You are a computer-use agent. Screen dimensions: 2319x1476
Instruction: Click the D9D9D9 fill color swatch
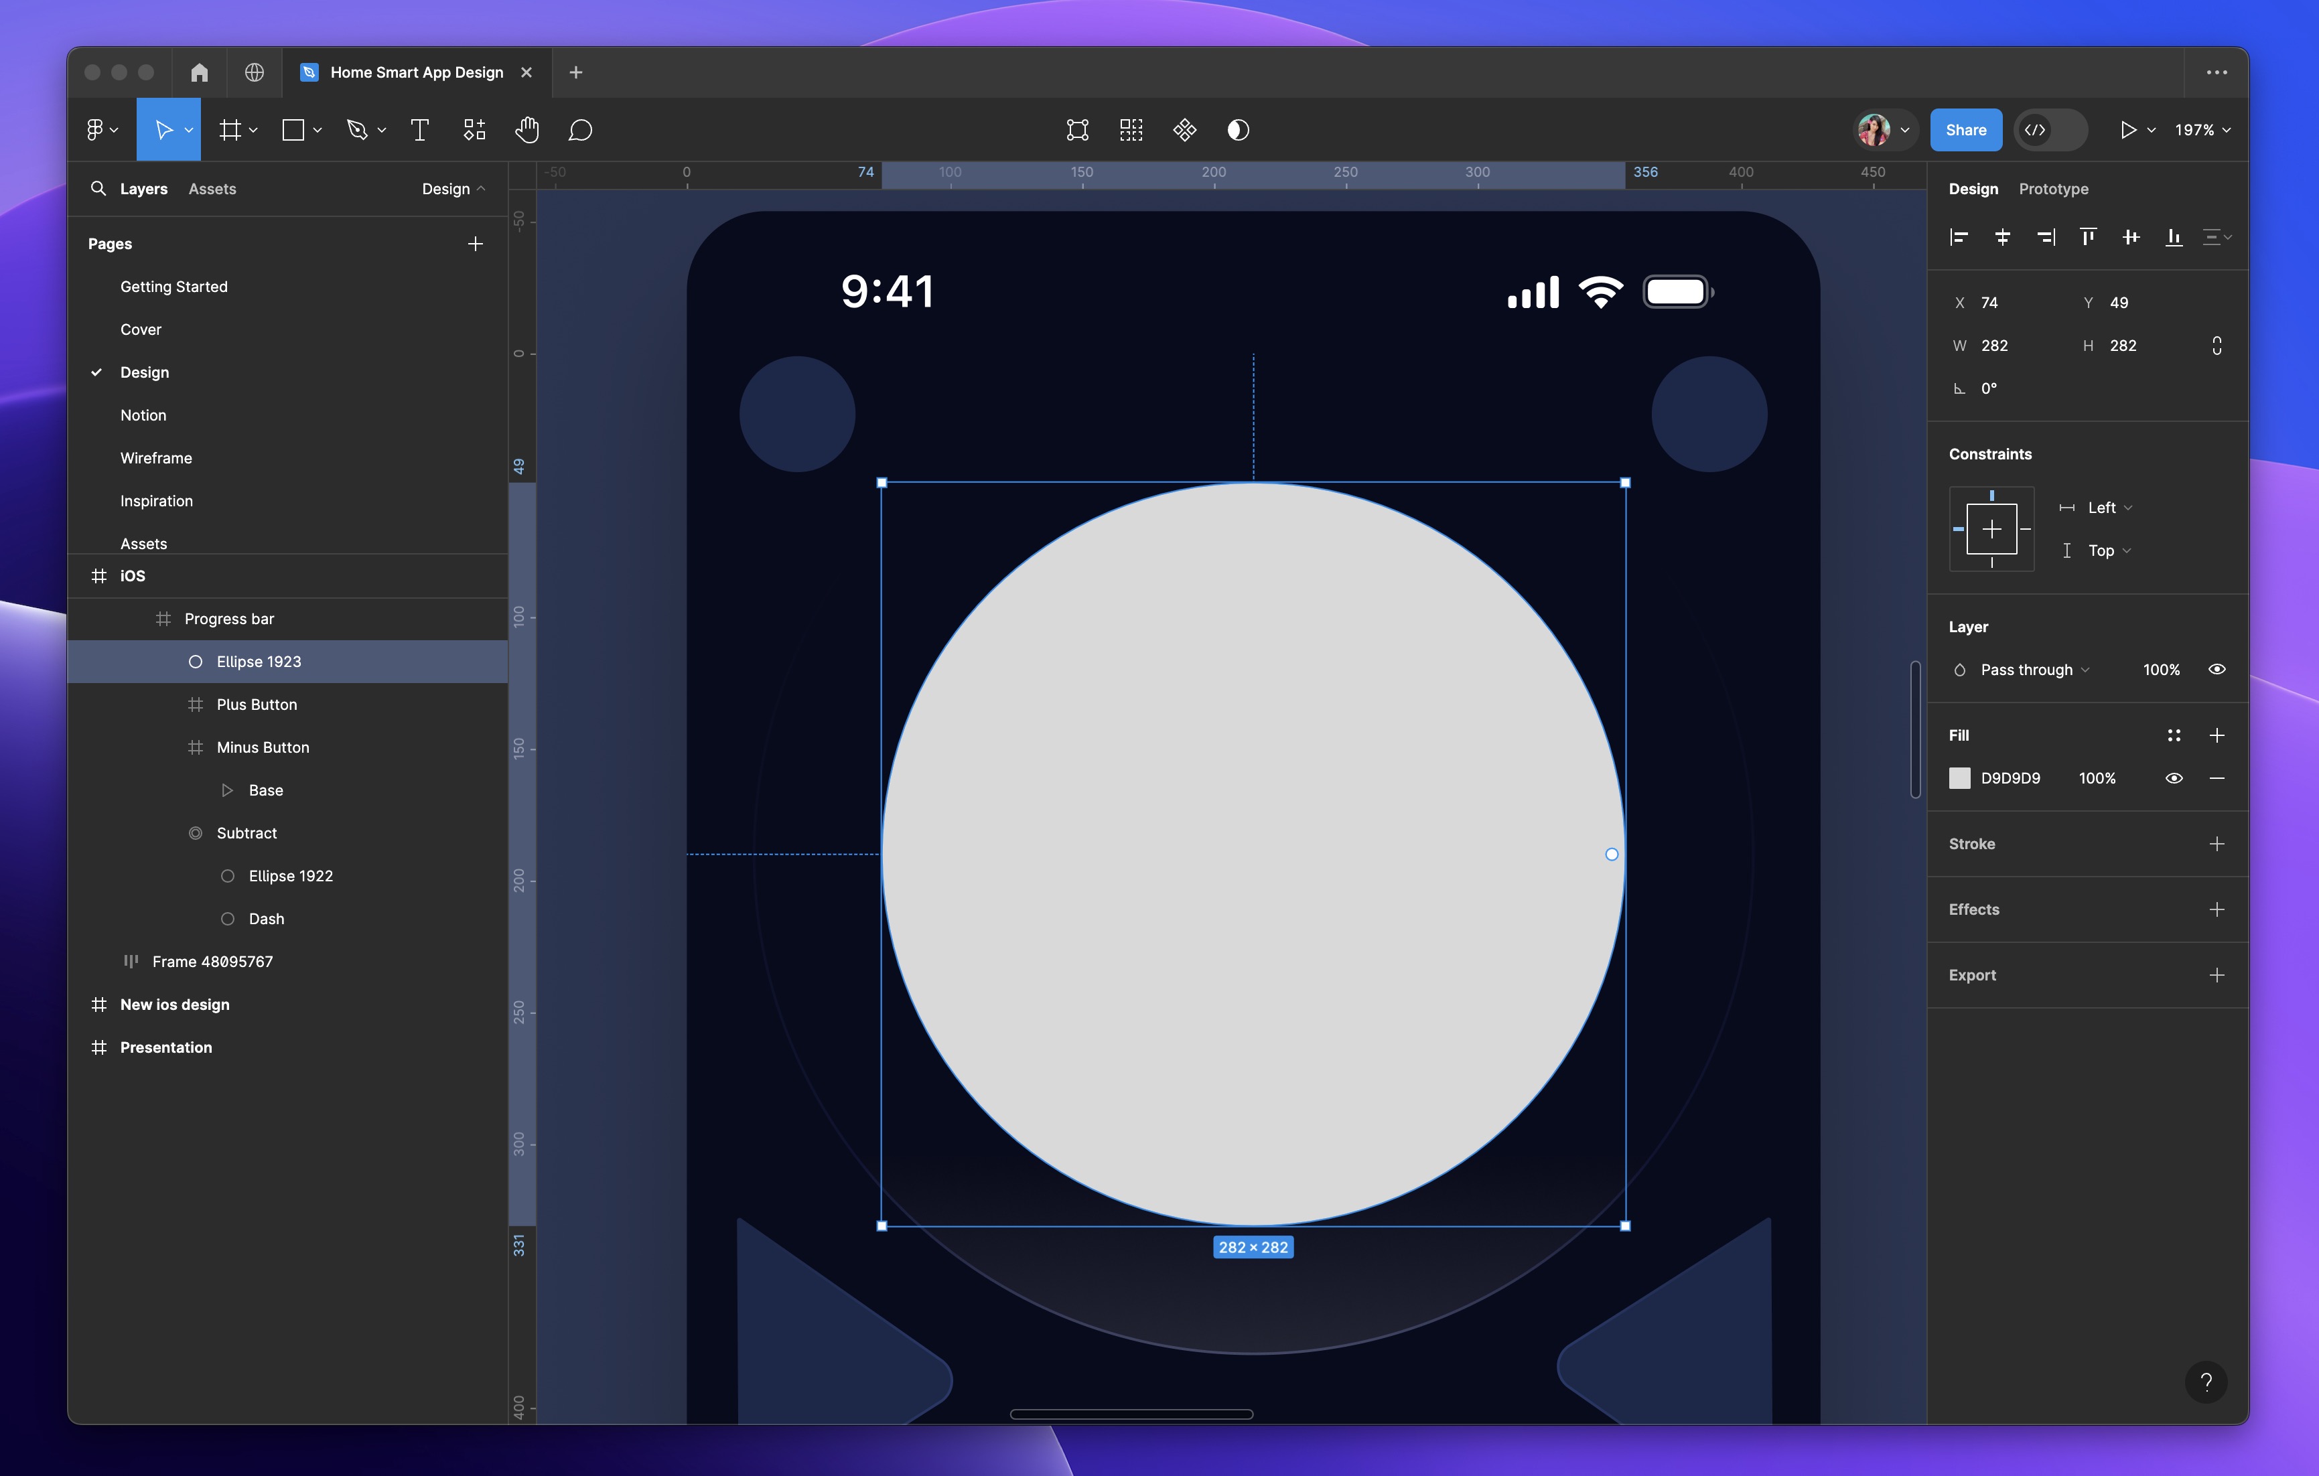coord(1960,778)
